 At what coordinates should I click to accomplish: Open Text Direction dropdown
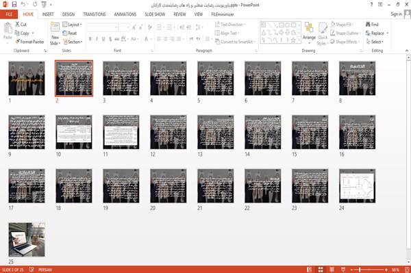click(x=230, y=25)
